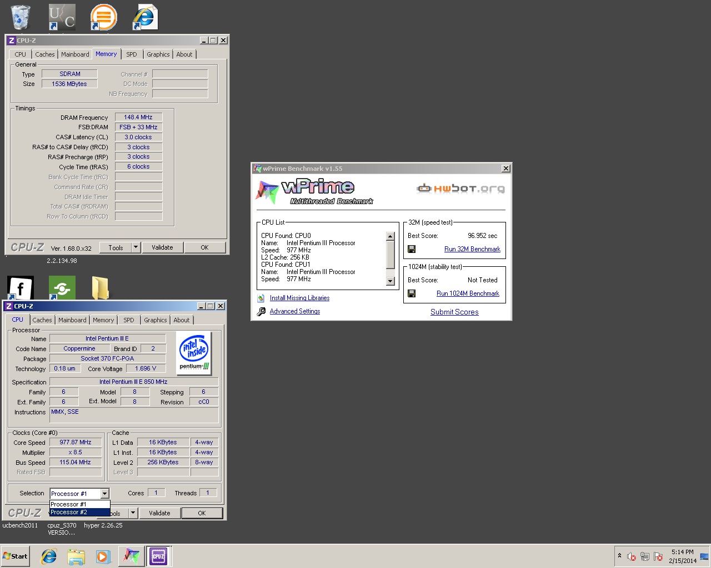The width and height of the screenshot is (711, 568).
Task: Click Tools button in upper CPU-Z
Action: [116, 247]
